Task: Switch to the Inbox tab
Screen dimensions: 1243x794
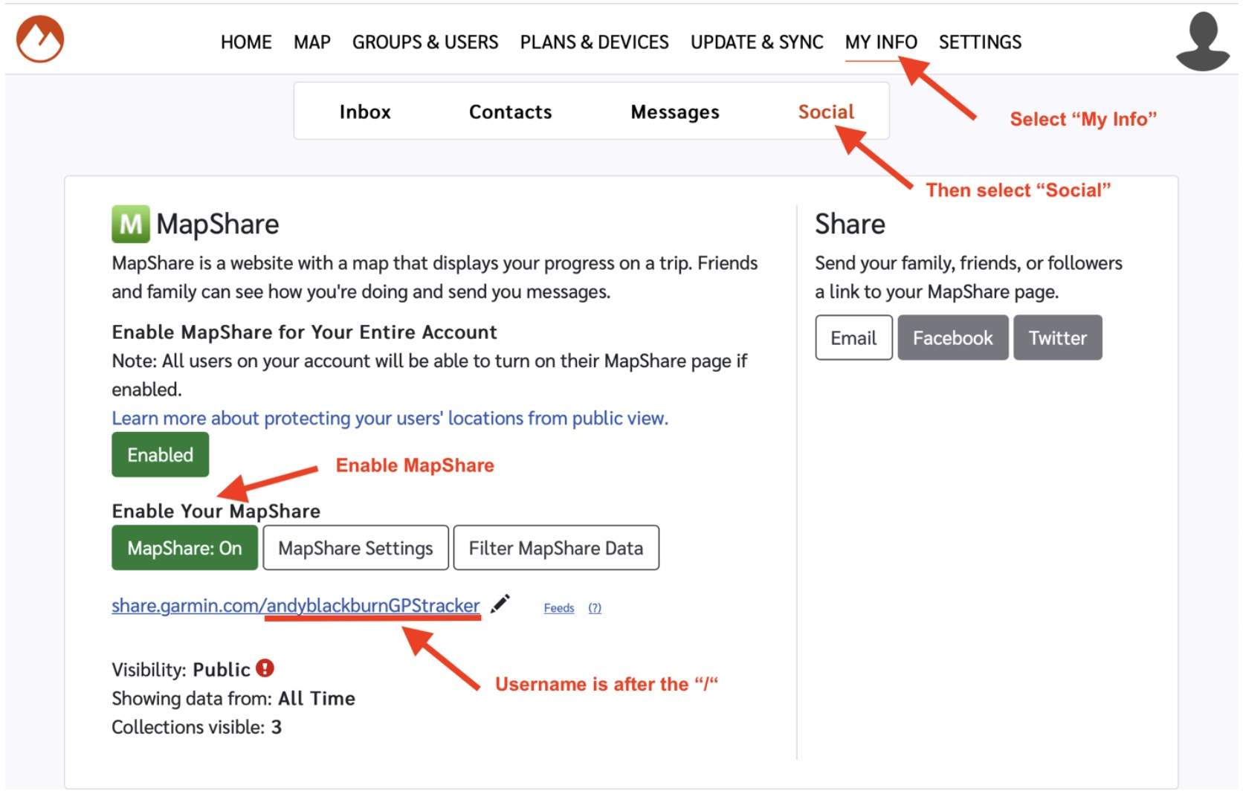Action: tap(365, 112)
